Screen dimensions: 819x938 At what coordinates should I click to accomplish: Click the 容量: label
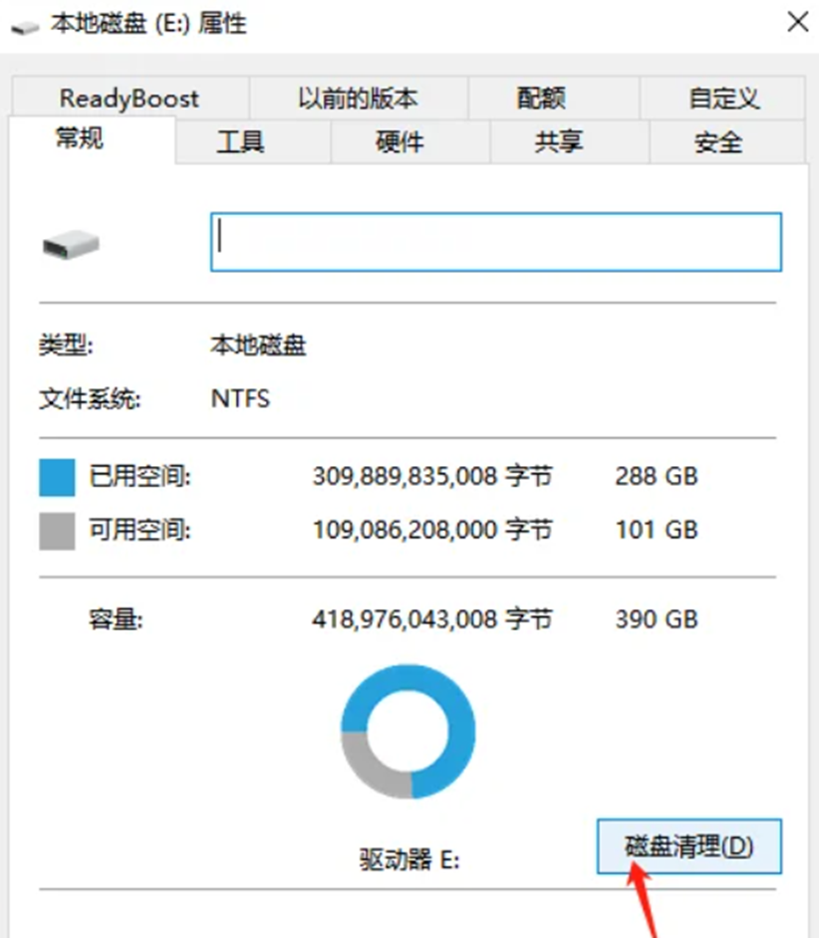click(116, 619)
